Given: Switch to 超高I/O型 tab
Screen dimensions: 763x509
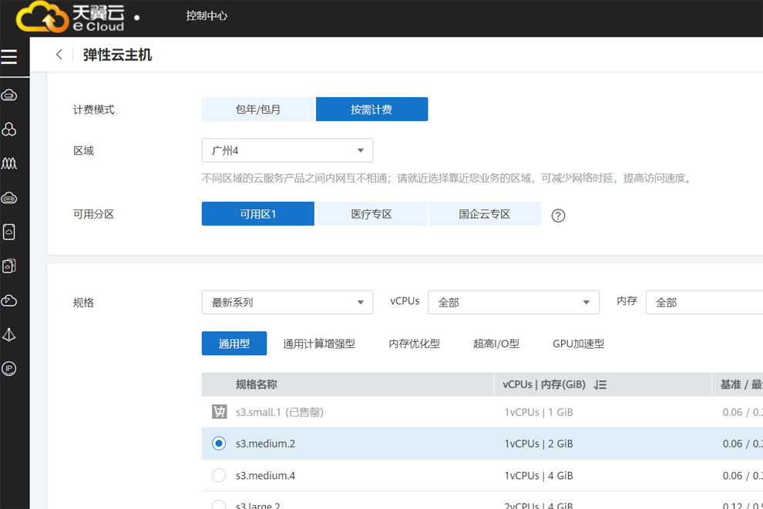Looking at the screenshot, I should click(496, 343).
